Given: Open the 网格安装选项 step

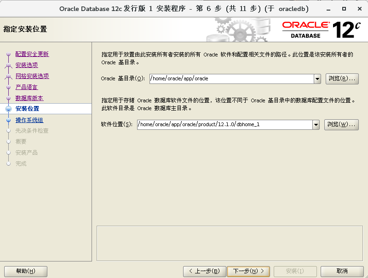Looking at the screenshot, I should pos(32,76).
